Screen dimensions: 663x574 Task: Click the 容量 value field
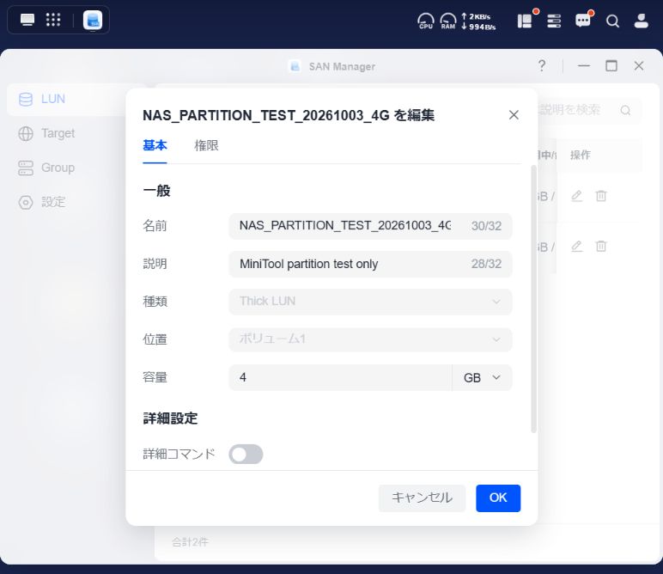[340, 377]
